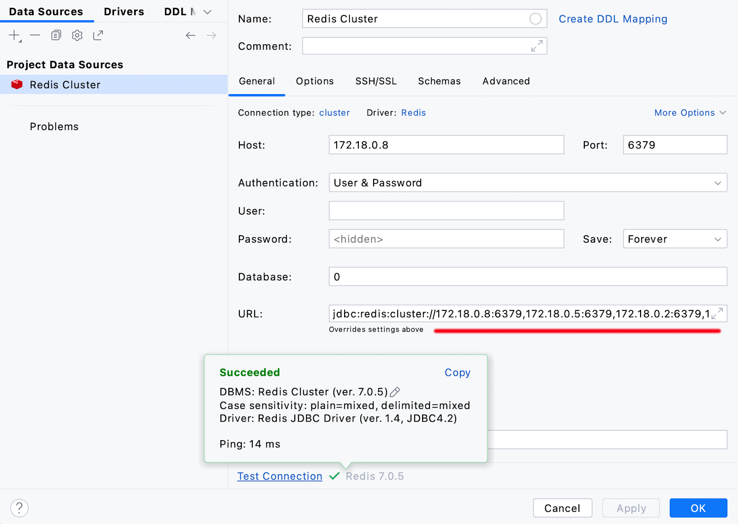The width and height of the screenshot is (738, 524).
Task: Open driver settings wrench icon
Action: [77, 36]
